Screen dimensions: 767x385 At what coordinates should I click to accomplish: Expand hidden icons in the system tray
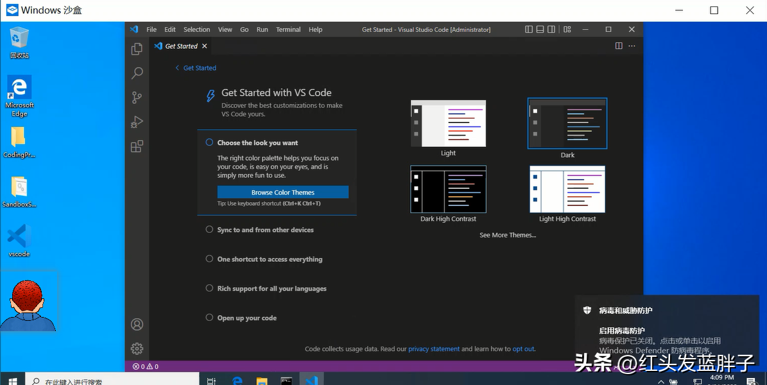click(x=660, y=381)
